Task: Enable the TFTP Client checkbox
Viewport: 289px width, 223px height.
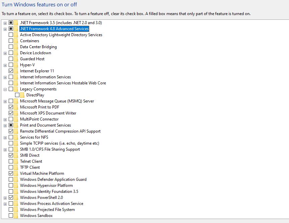Action: click(x=11, y=167)
